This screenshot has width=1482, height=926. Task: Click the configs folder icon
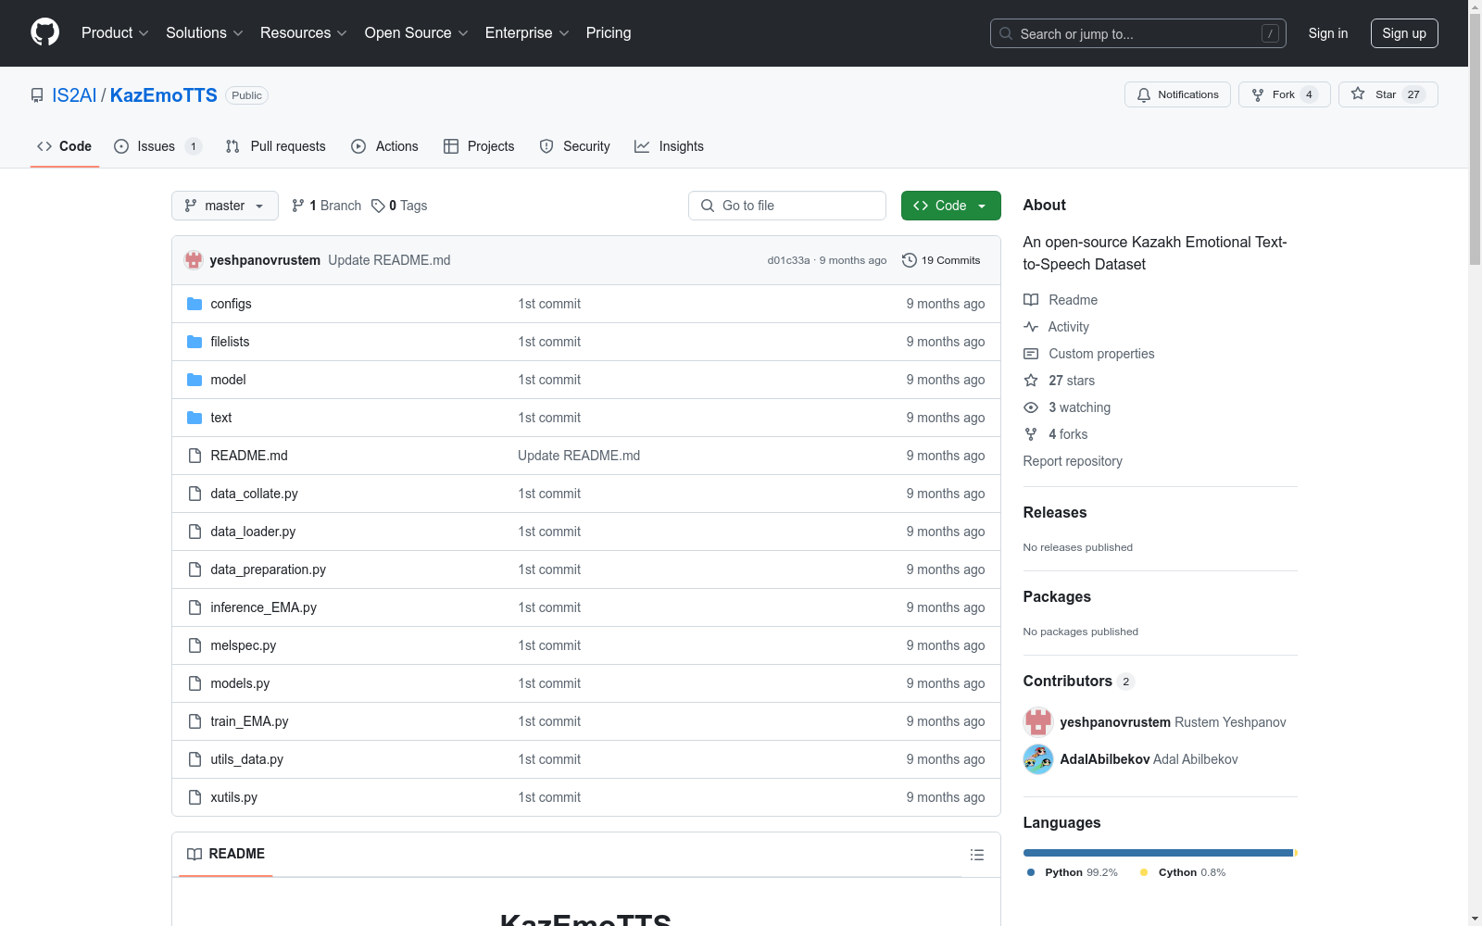pyautogui.click(x=195, y=304)
